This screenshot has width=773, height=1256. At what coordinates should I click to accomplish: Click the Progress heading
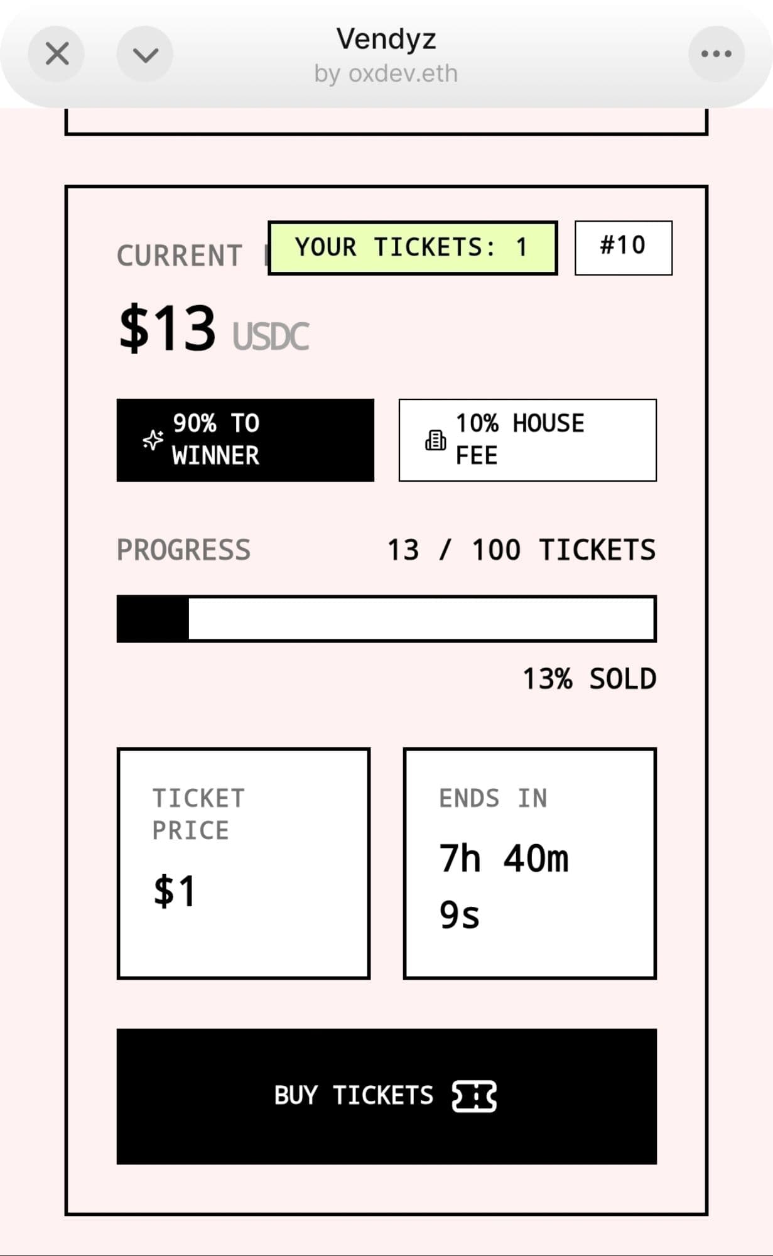point(183,550)
